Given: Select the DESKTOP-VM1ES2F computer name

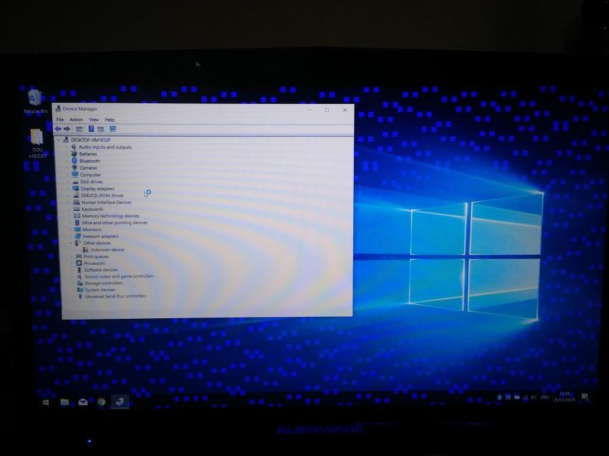Looking at the screenshot, I should click(x=91, y=140).
